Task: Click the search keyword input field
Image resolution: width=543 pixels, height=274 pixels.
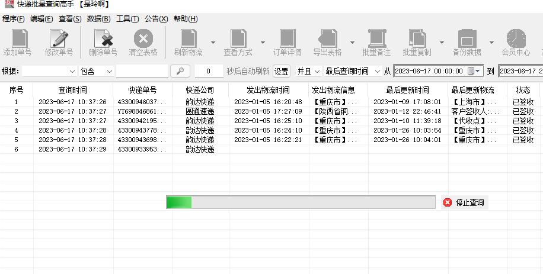Action: [x=142, y=71]
